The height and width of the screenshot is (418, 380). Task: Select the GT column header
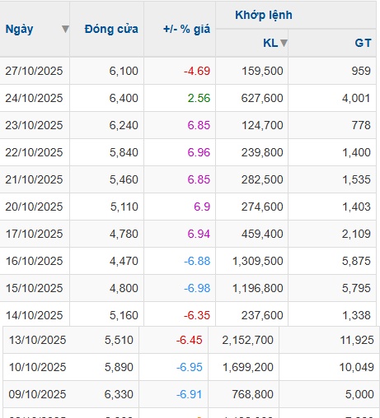pos(363,43)
